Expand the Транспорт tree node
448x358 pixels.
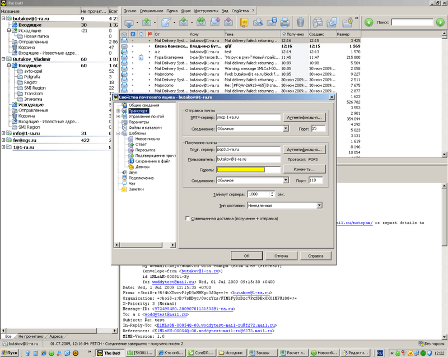coord(118,111)
